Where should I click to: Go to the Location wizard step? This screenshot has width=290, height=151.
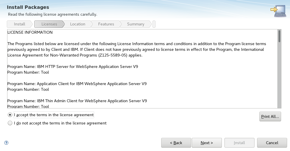tap(78, 24)
